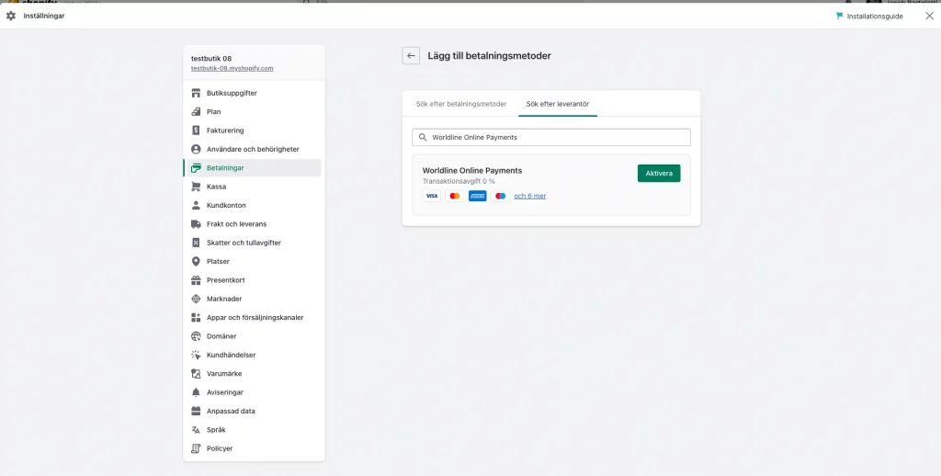Switch to Sök efter betalningsmetoder tab
This screenshot has width=941, height=476.
pyautogui.click(x=461, y=104)
